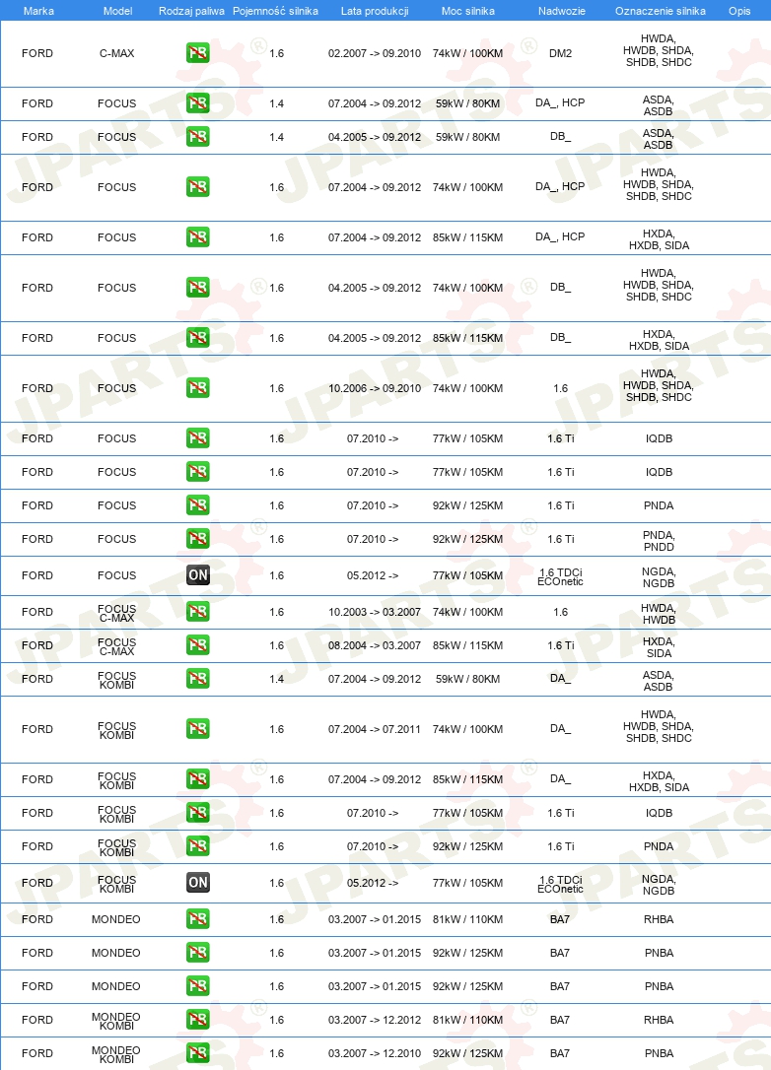771x1070 pixels.
Task: Click petrol icon in Focus 1.6 74kW DB_ row
Action: (x=197, y=288)
